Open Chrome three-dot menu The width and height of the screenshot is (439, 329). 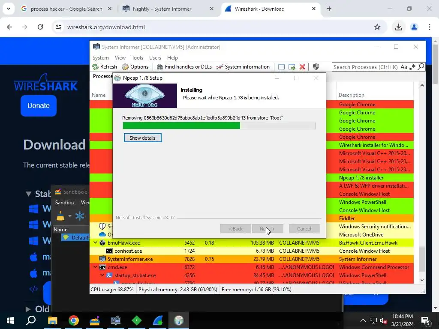point(430,27)
